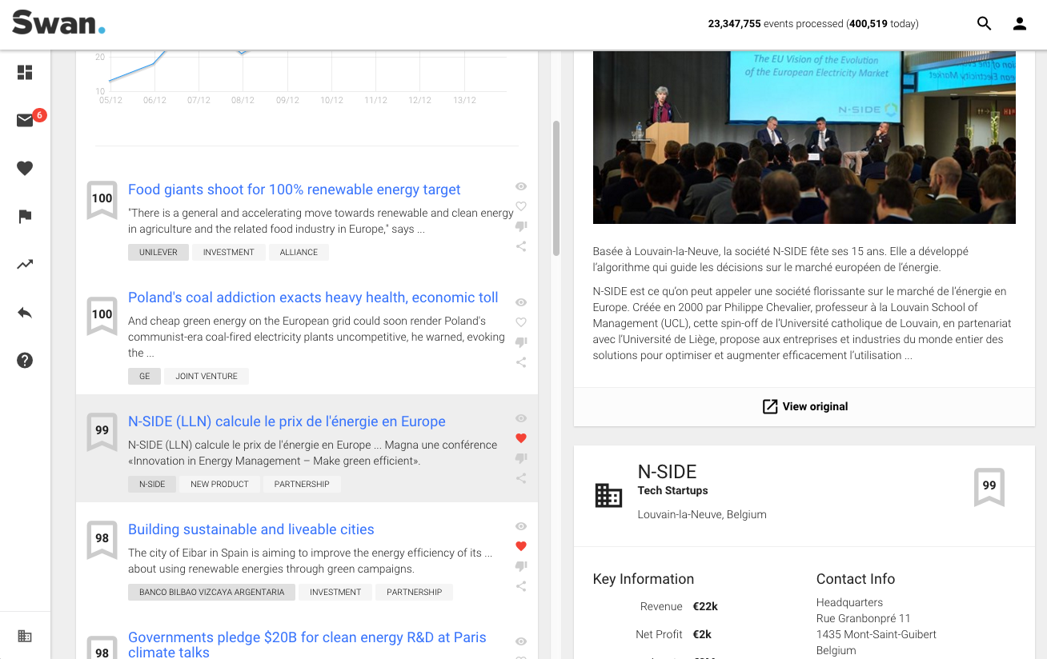The width and height of the screenshot is (1047, 659).
Task: Click the score 100 bookmark on Food giants
Action: click(102, 199)
